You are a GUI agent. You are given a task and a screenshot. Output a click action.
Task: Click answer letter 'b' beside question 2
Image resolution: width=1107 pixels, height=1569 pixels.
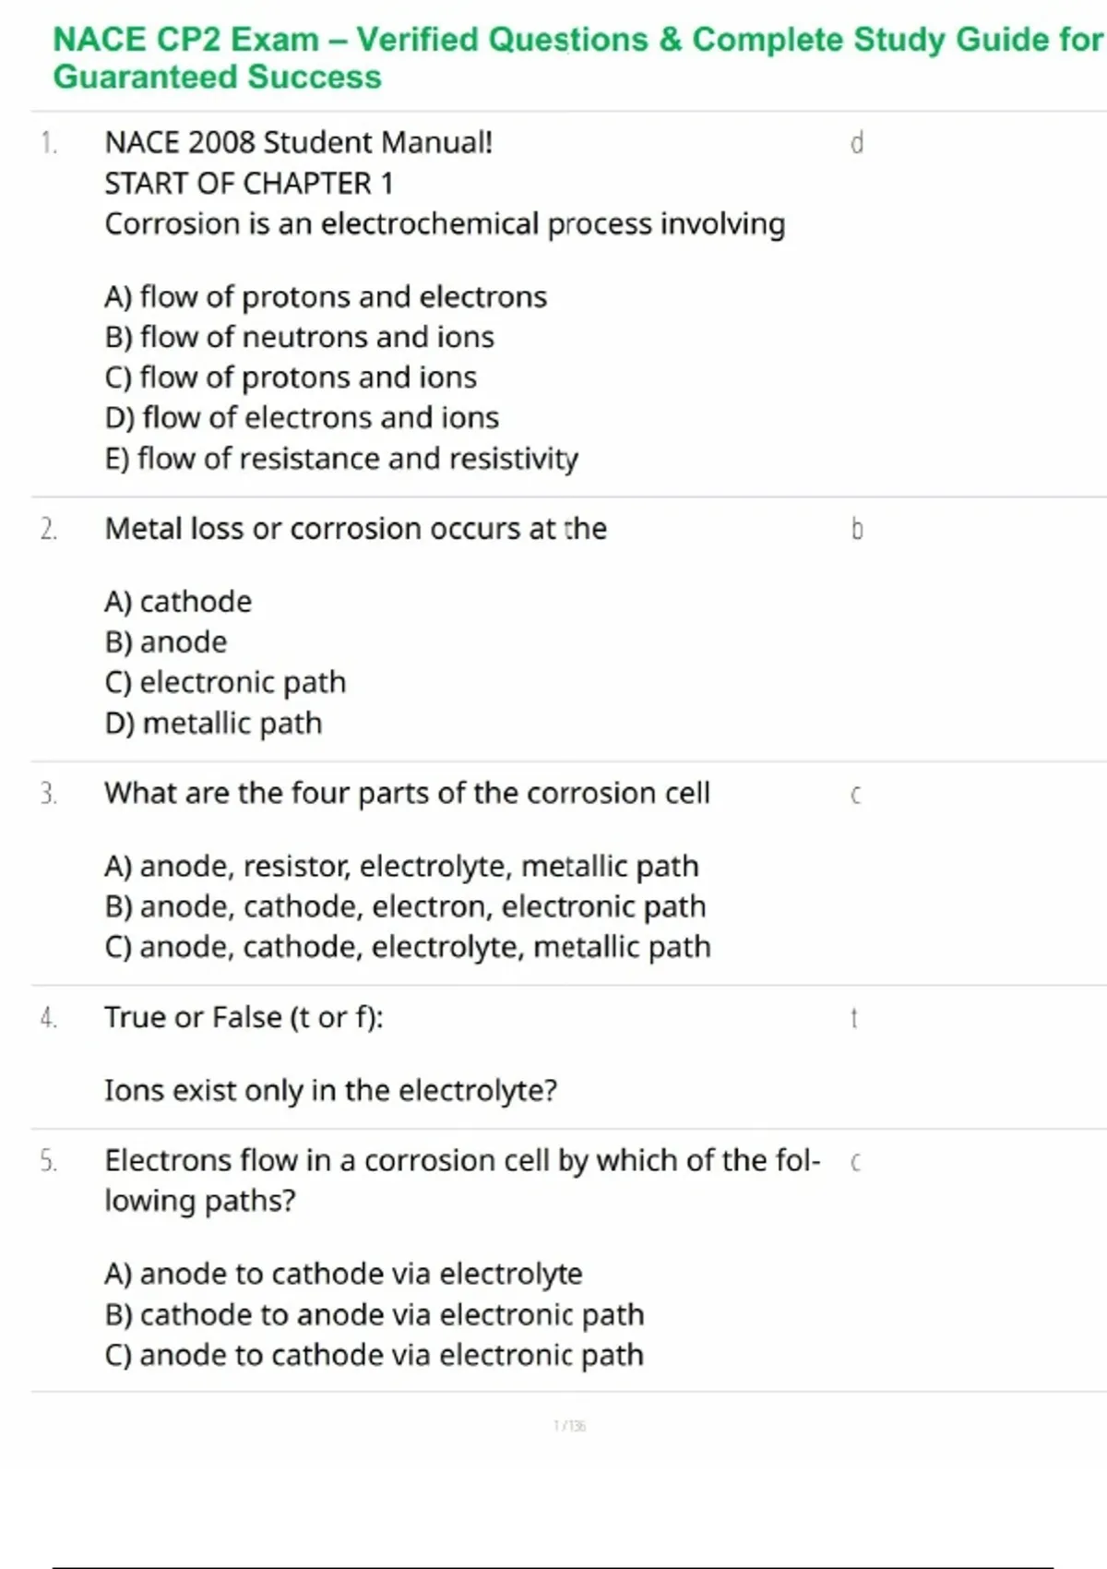click(857, 529)
